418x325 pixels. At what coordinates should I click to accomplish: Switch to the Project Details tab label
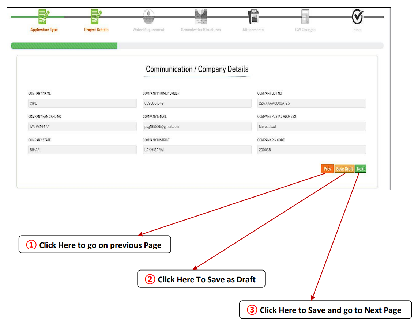[x=96, y=30]
